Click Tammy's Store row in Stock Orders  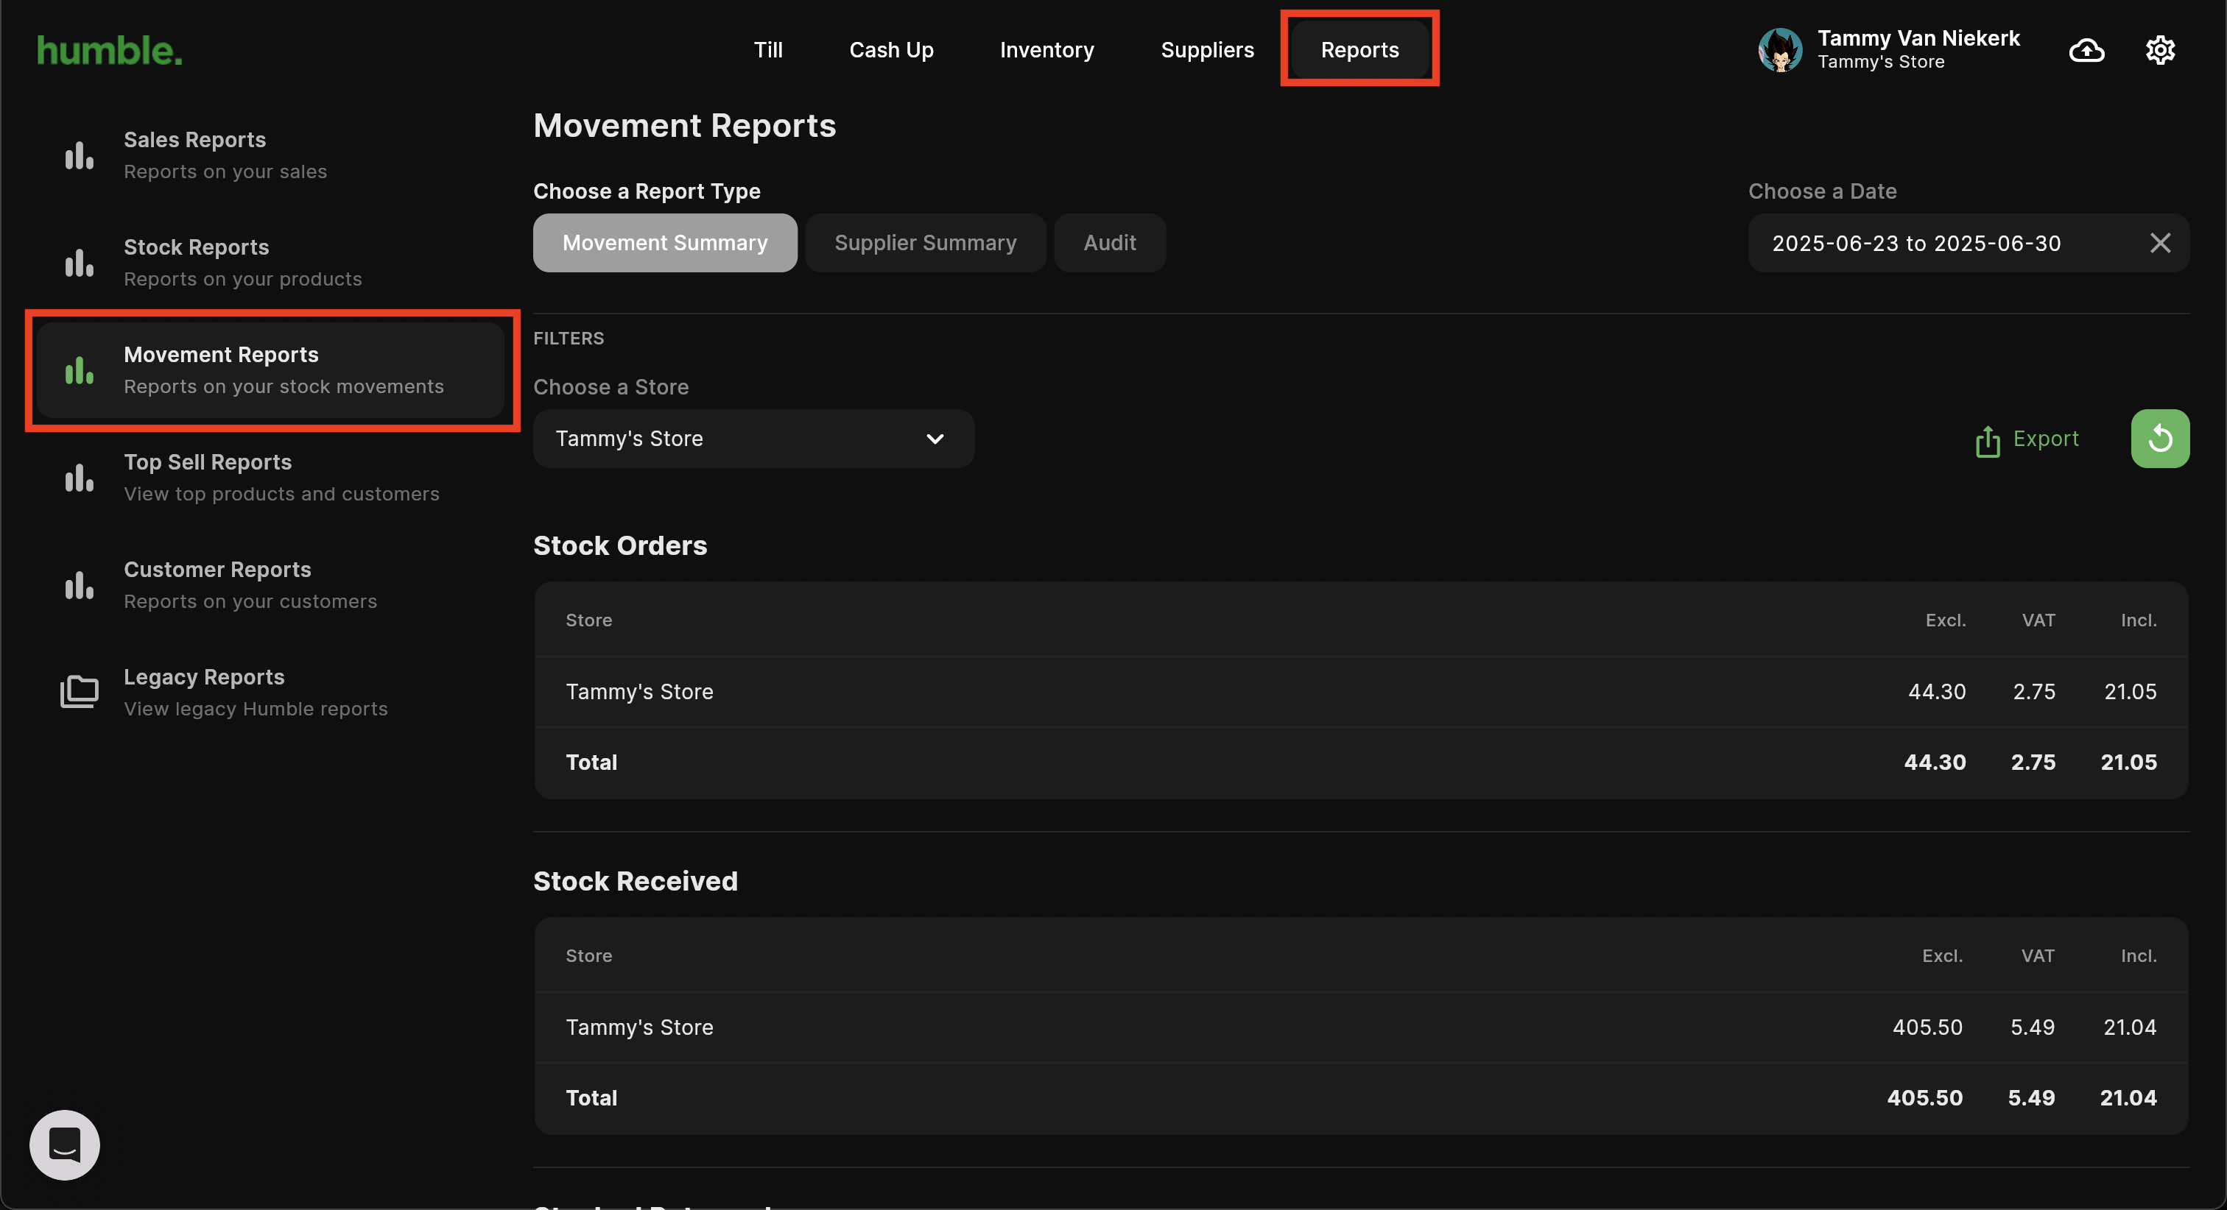[x=1361, y=691]
